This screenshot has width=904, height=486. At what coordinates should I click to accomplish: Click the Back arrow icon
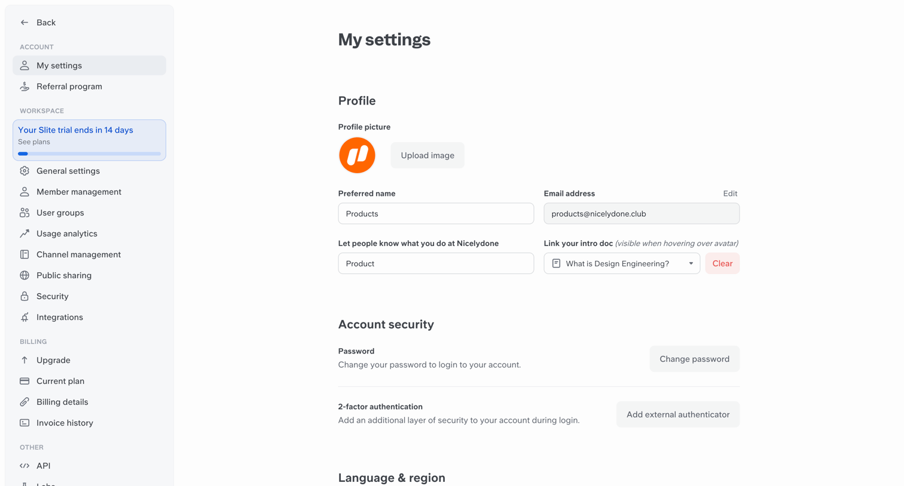pos(25,23)
